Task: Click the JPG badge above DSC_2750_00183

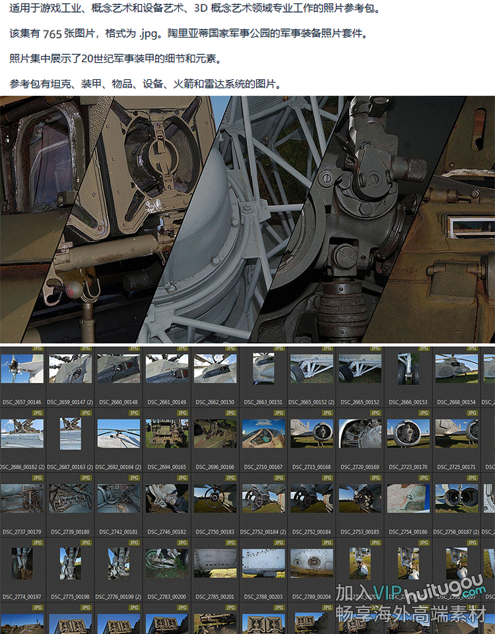Action: (x=230, y=477)
